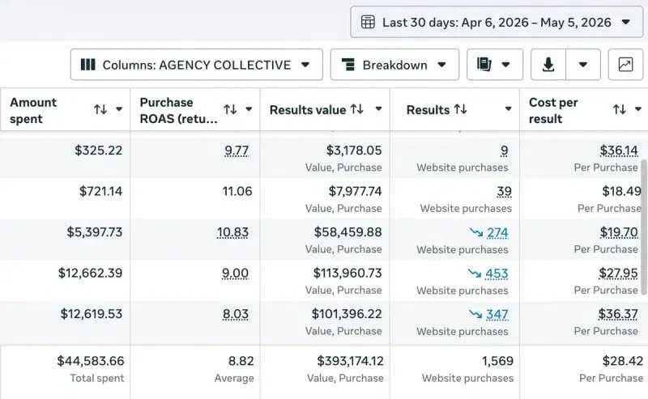Sort by Results column arrows

coord(460,109)
